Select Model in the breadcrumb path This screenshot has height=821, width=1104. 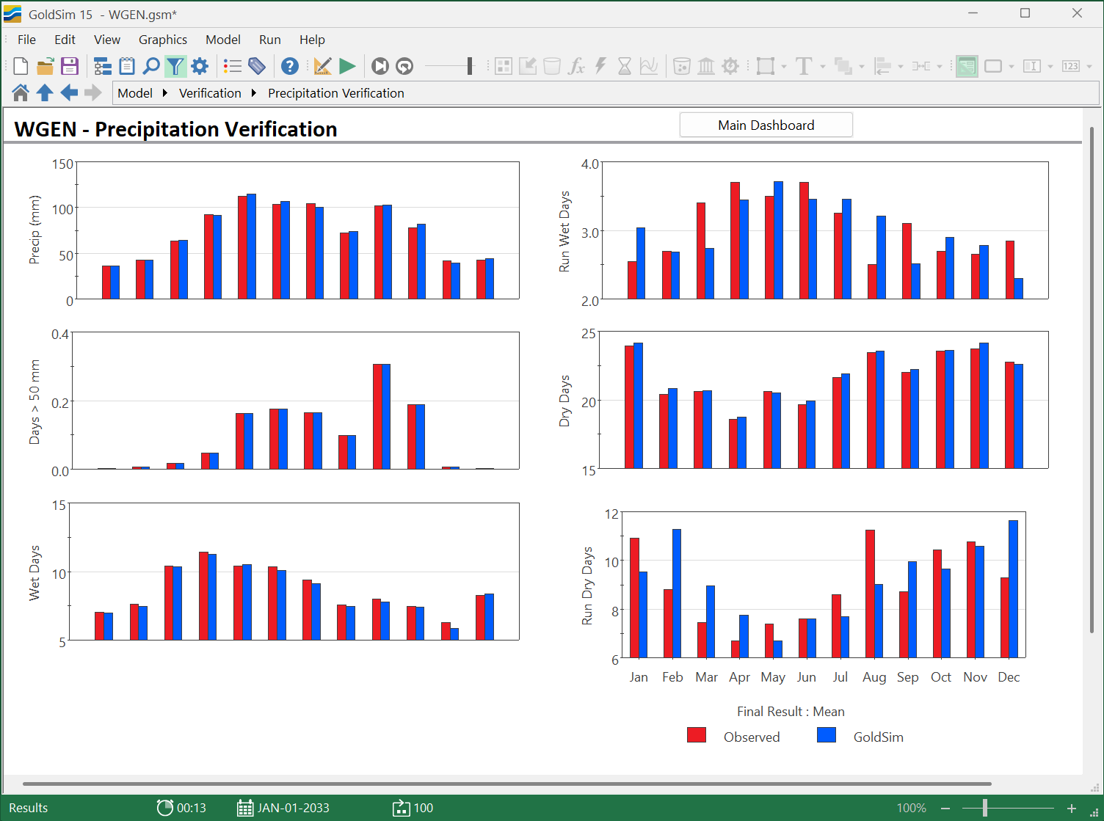pos(135,93)
